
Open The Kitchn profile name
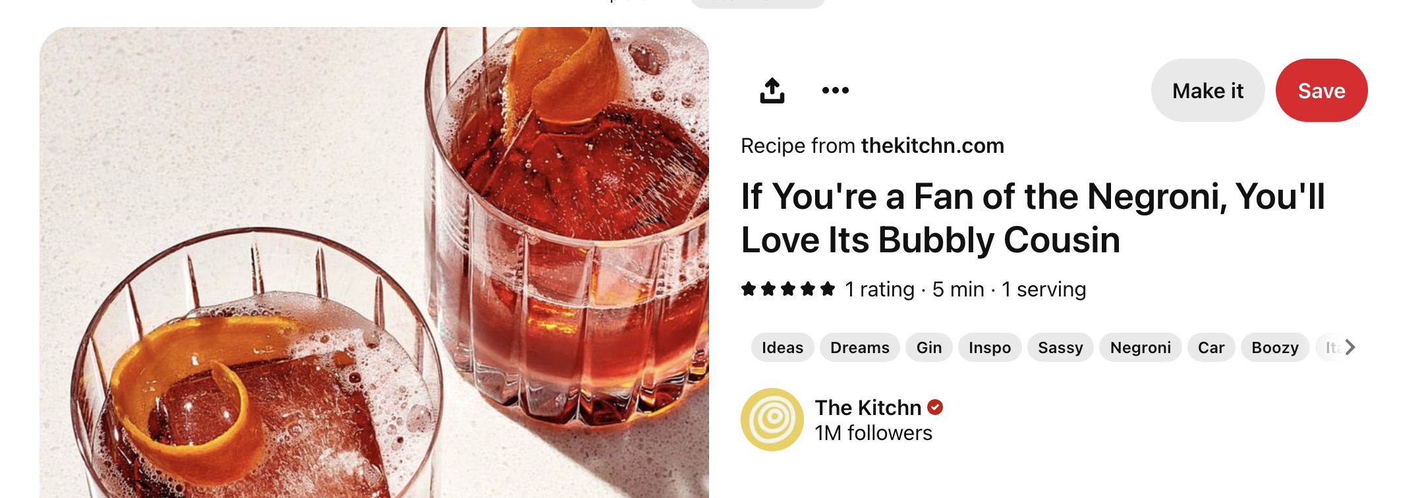click(867, 408)
